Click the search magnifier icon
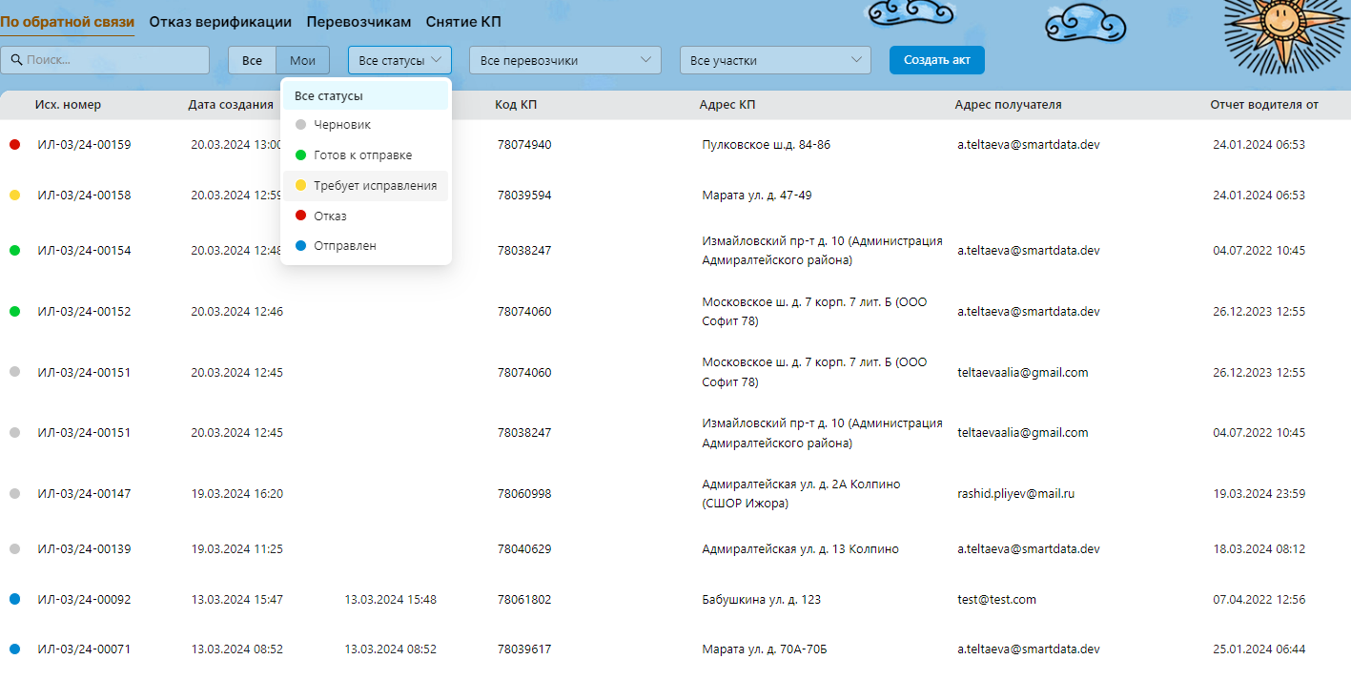 pyautogui.click(x=16, y=60)
